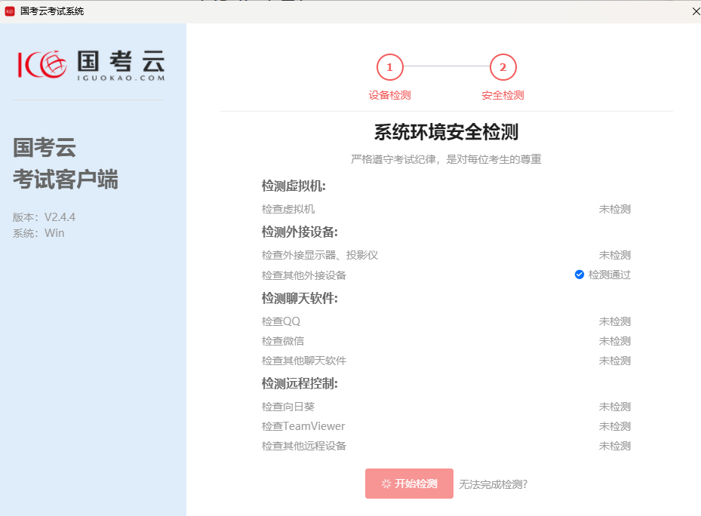Click the progress line between steps 1 and 2
The image size is (701, 516).
point(446,66)
